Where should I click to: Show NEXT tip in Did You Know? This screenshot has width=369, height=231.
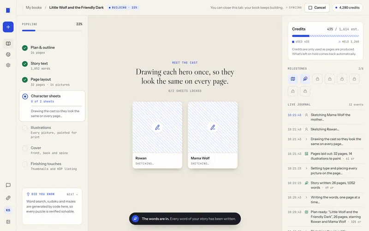click(72, 194)
